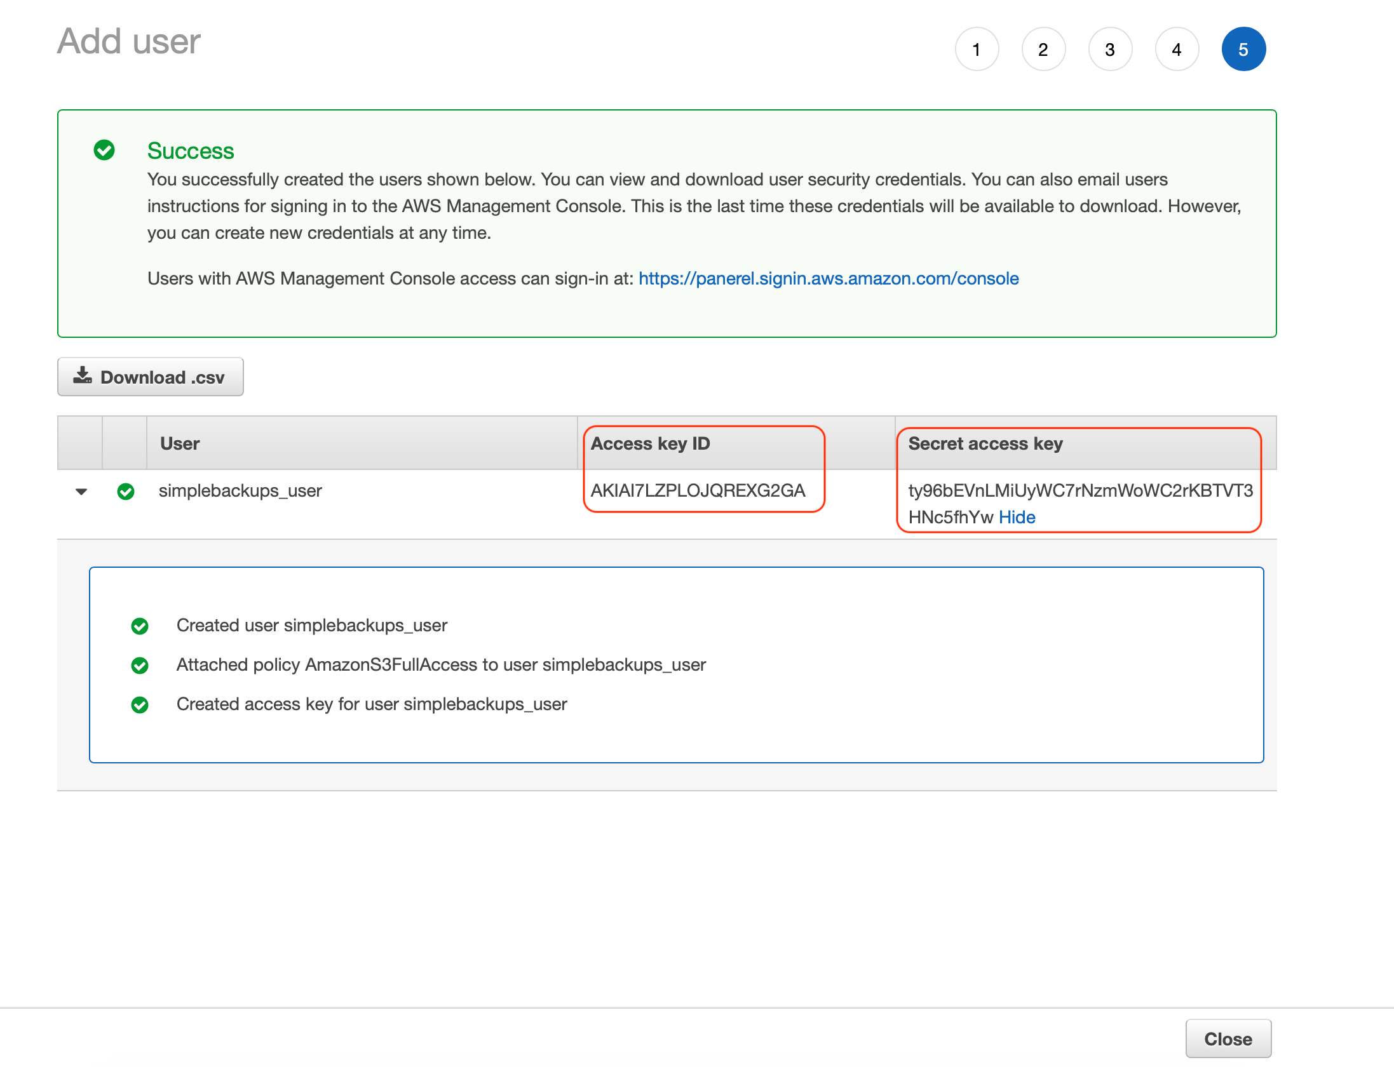Hide the secret access key
The height and width of the screenshot is (1067, 1394).
point(1016,517)
